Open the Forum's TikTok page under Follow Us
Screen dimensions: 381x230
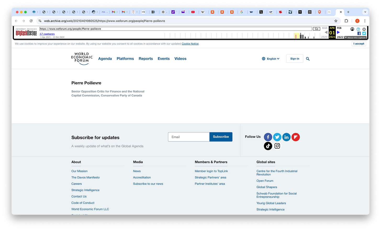click(268, 146)
